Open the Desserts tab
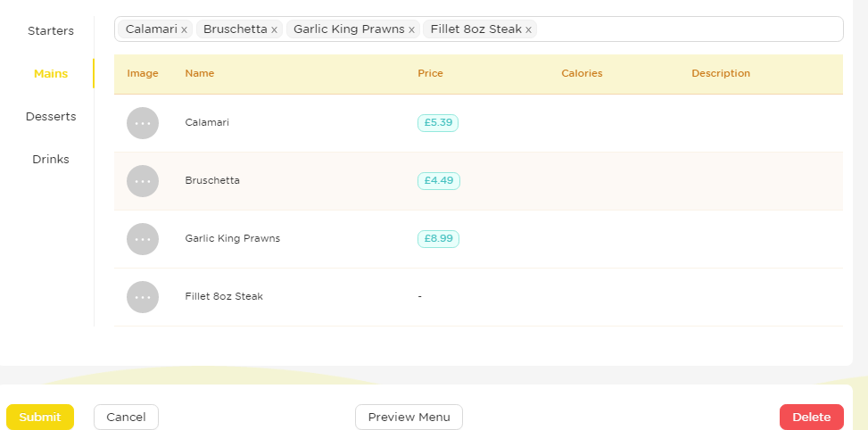868x430 pixels. pos(51,117)
